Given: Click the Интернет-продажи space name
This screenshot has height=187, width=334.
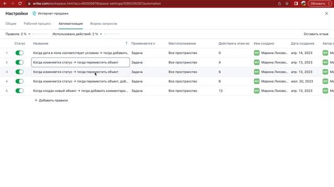Looking at the screenshot, I should click(x=53, y=14).
